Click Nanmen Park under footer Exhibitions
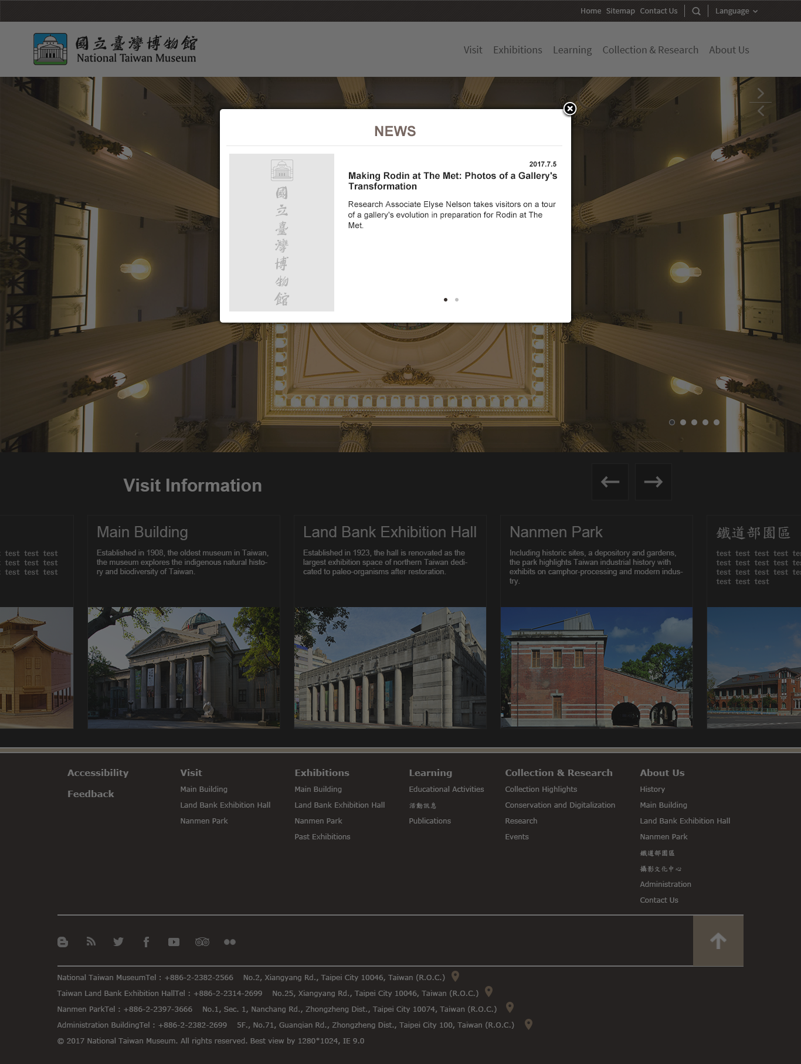This screenshot has width=801, height=1064. point(318,821)
